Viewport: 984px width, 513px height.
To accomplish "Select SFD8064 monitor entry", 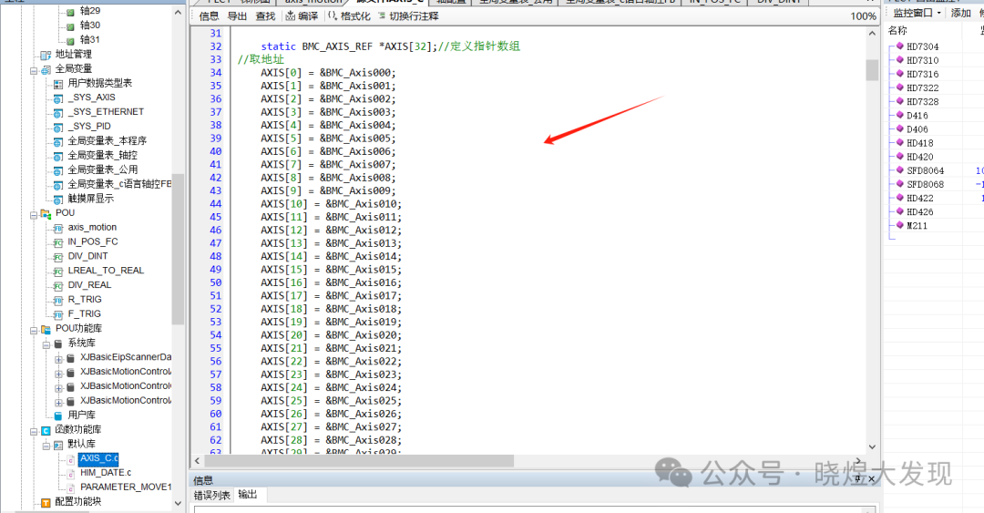I will pos(925,170).
